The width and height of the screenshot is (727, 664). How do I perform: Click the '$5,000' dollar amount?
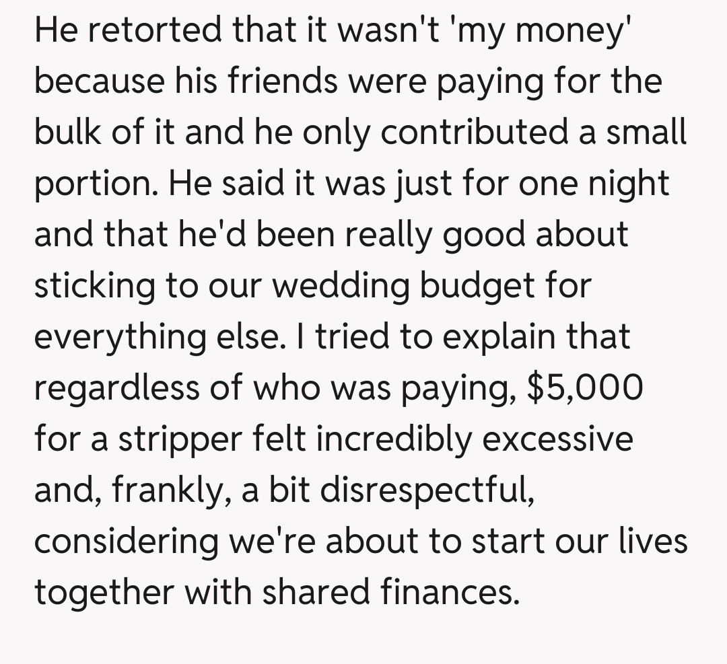(584, 388)
